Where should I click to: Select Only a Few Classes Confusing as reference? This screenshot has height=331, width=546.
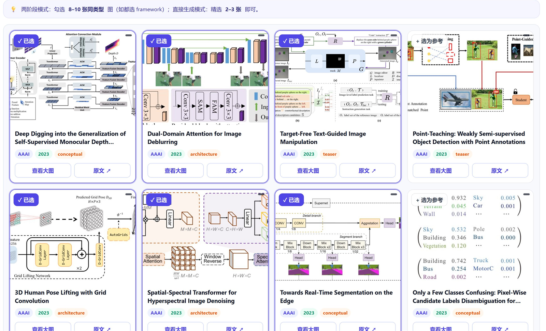(x=429, y=200)
